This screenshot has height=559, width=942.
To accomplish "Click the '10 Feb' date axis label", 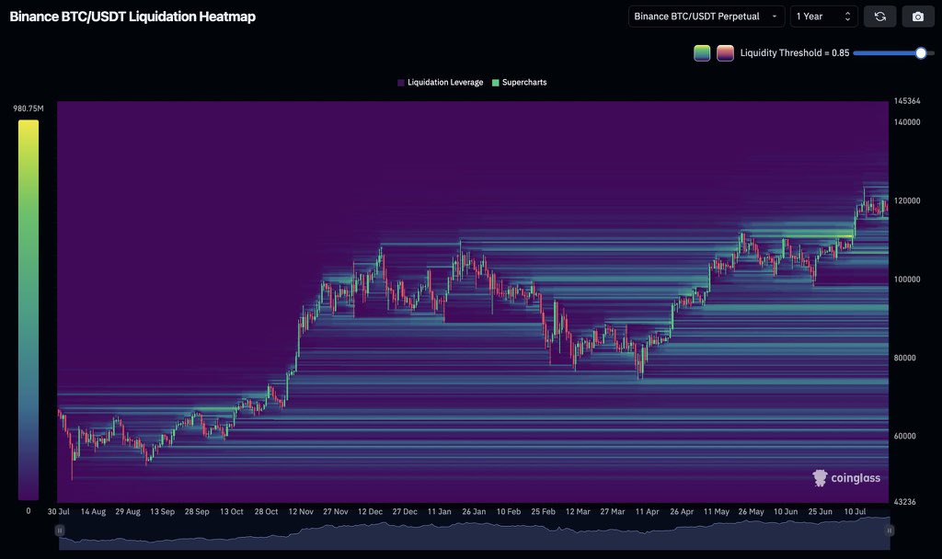I will click(508, 511).
